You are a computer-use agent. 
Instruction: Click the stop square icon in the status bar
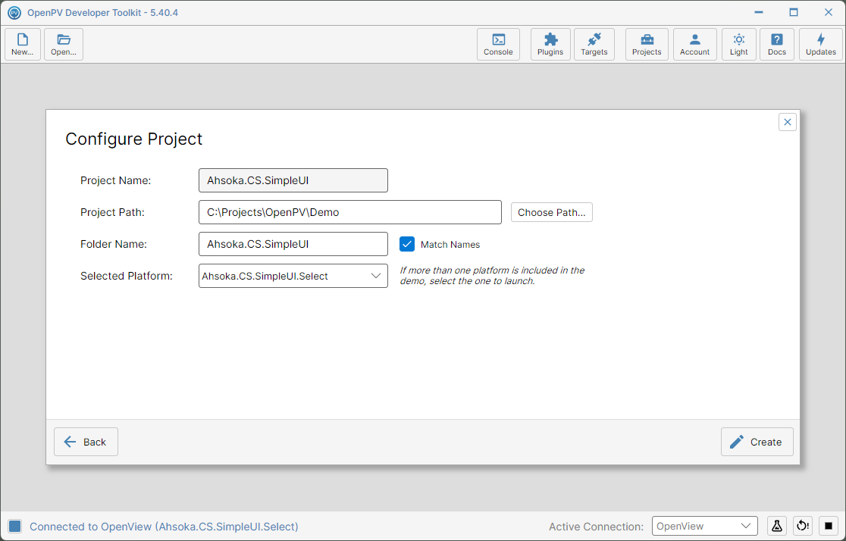tap(829, 526)
